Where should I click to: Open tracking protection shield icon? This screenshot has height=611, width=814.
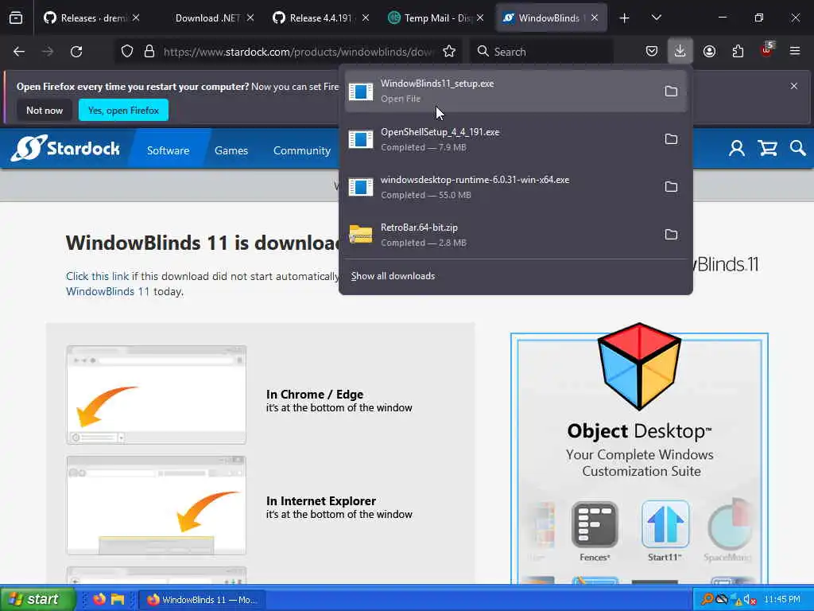[x=127, y=52]
